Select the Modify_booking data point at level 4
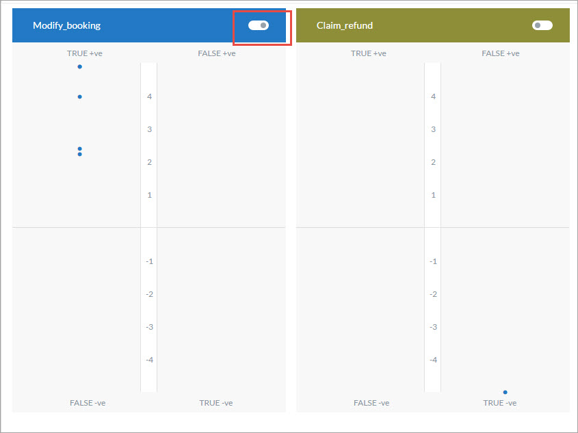 coord(80,96)
